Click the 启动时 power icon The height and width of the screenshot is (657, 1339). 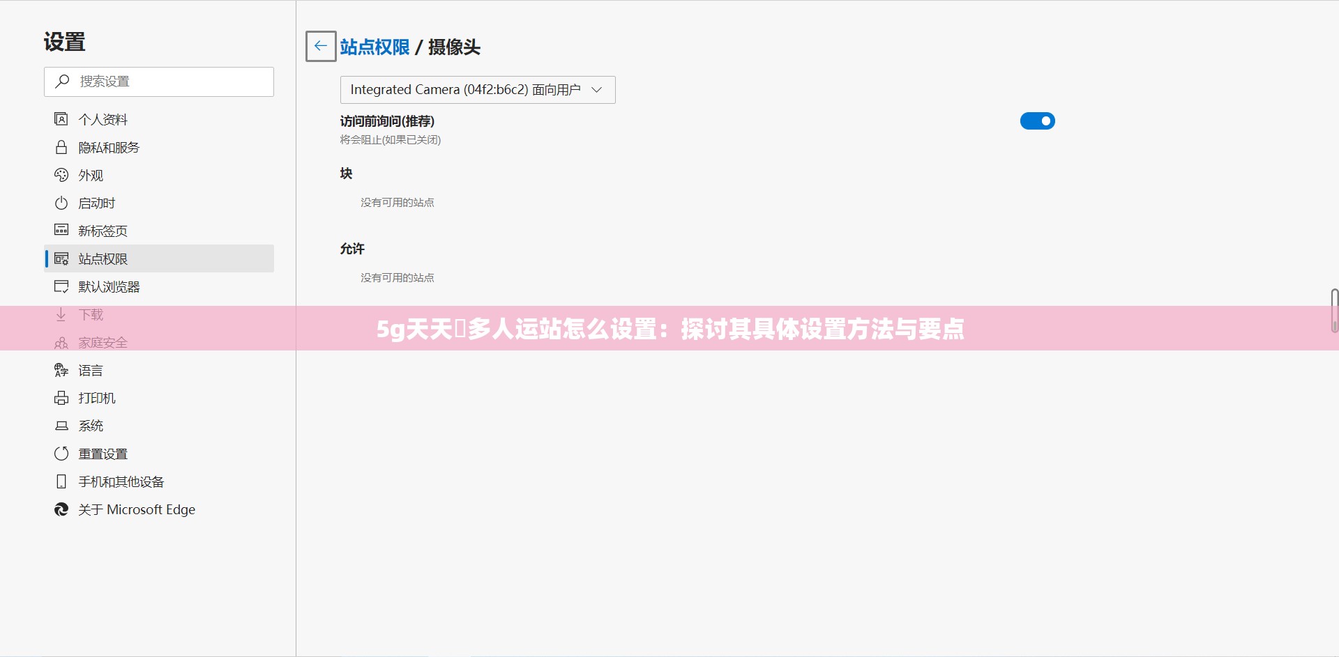[61, 203]
